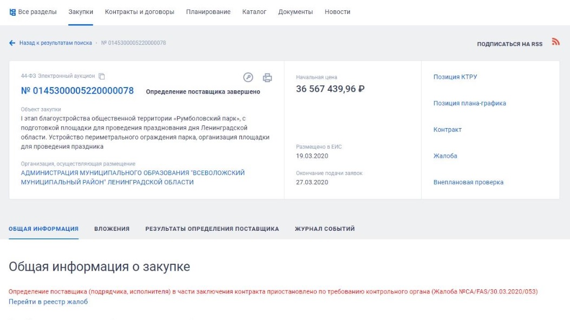Click the back arrow icon
Image resolution: width=570 pixels, height=320 pixels.
pos(12,43)
